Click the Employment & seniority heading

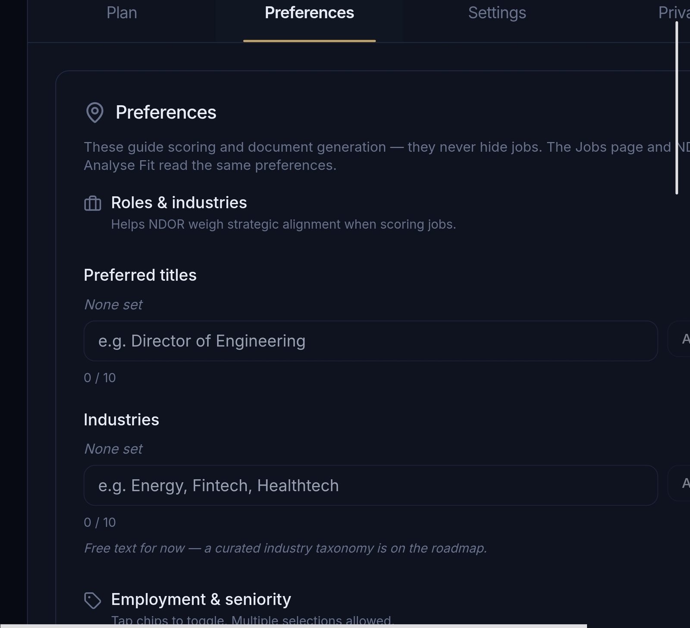201,599
